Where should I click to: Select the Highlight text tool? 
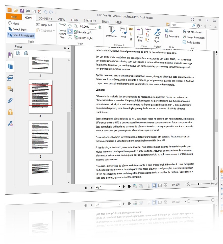pyautogui.click(x=131, y=29)
